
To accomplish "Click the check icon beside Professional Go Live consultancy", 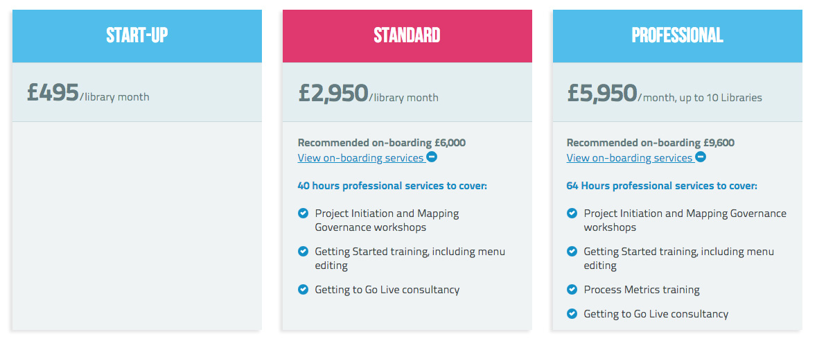I will (x=572, y=313).
